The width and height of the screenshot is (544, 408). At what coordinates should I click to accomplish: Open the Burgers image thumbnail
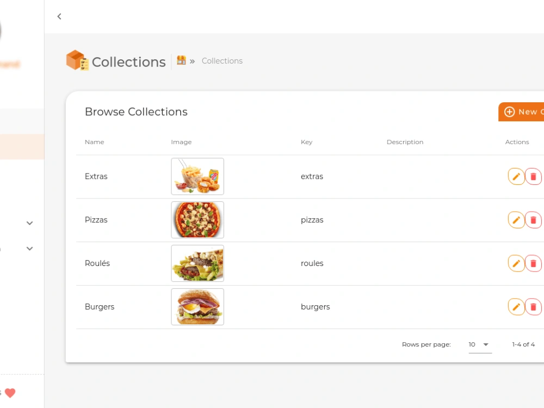click(x=197, y=307)
